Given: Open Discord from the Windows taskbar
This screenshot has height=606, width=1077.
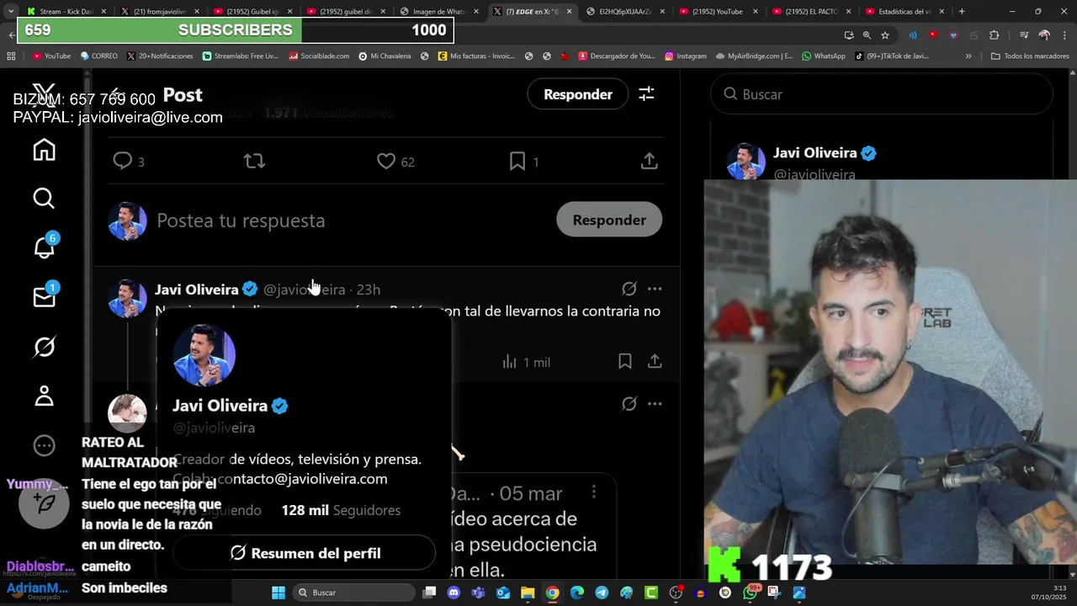Looking at the screenshot, I should (454, 593).
